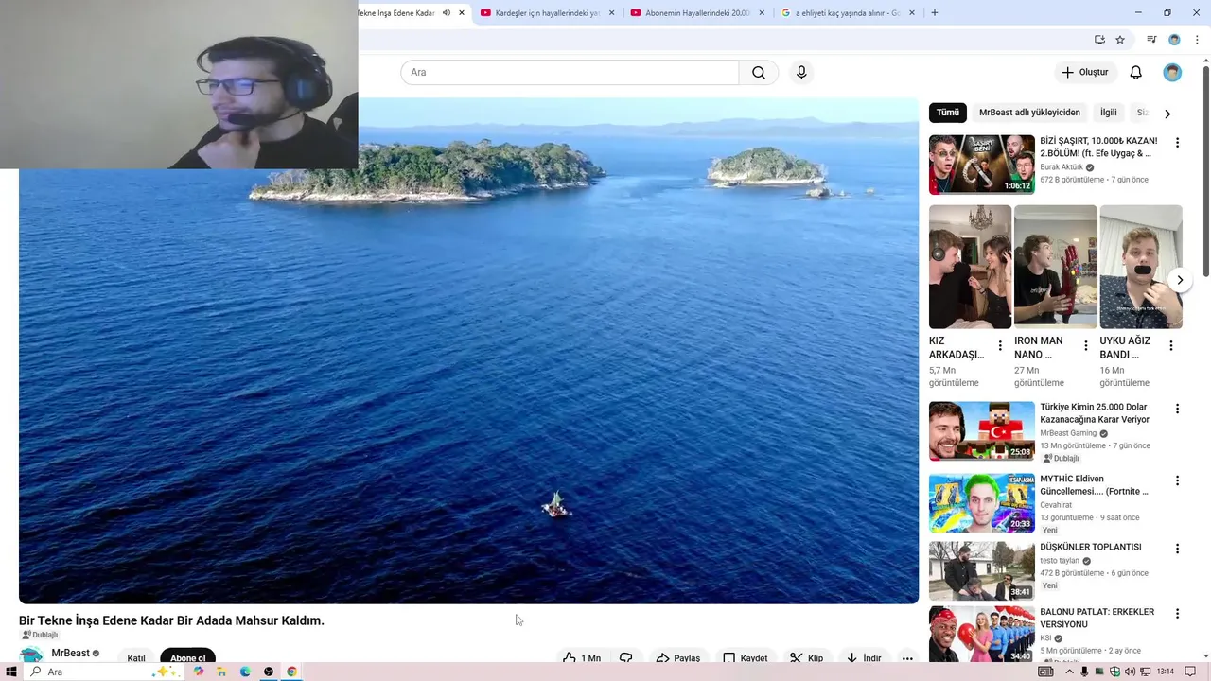
Task: Open YouTube notifications bell
Action: pos(1136,73)
